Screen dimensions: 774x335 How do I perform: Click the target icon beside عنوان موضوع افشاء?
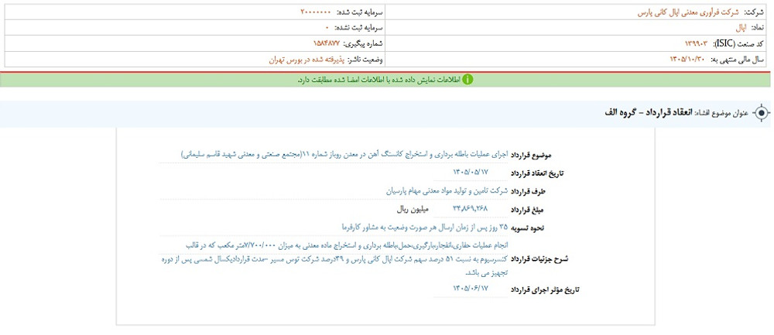click(762, 114)
